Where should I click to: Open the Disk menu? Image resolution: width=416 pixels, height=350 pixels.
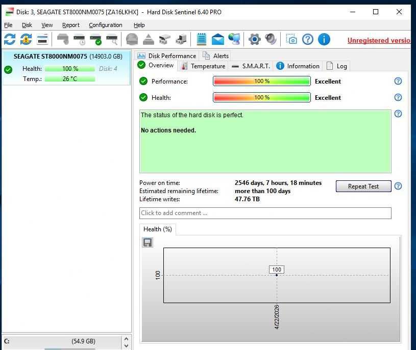click(x=27, y=25)
